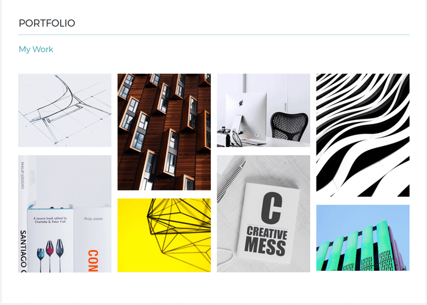Open the chair sketch drawing thumbnail
The width and height of the screenshot is (427, 305).
coord(65,110)
